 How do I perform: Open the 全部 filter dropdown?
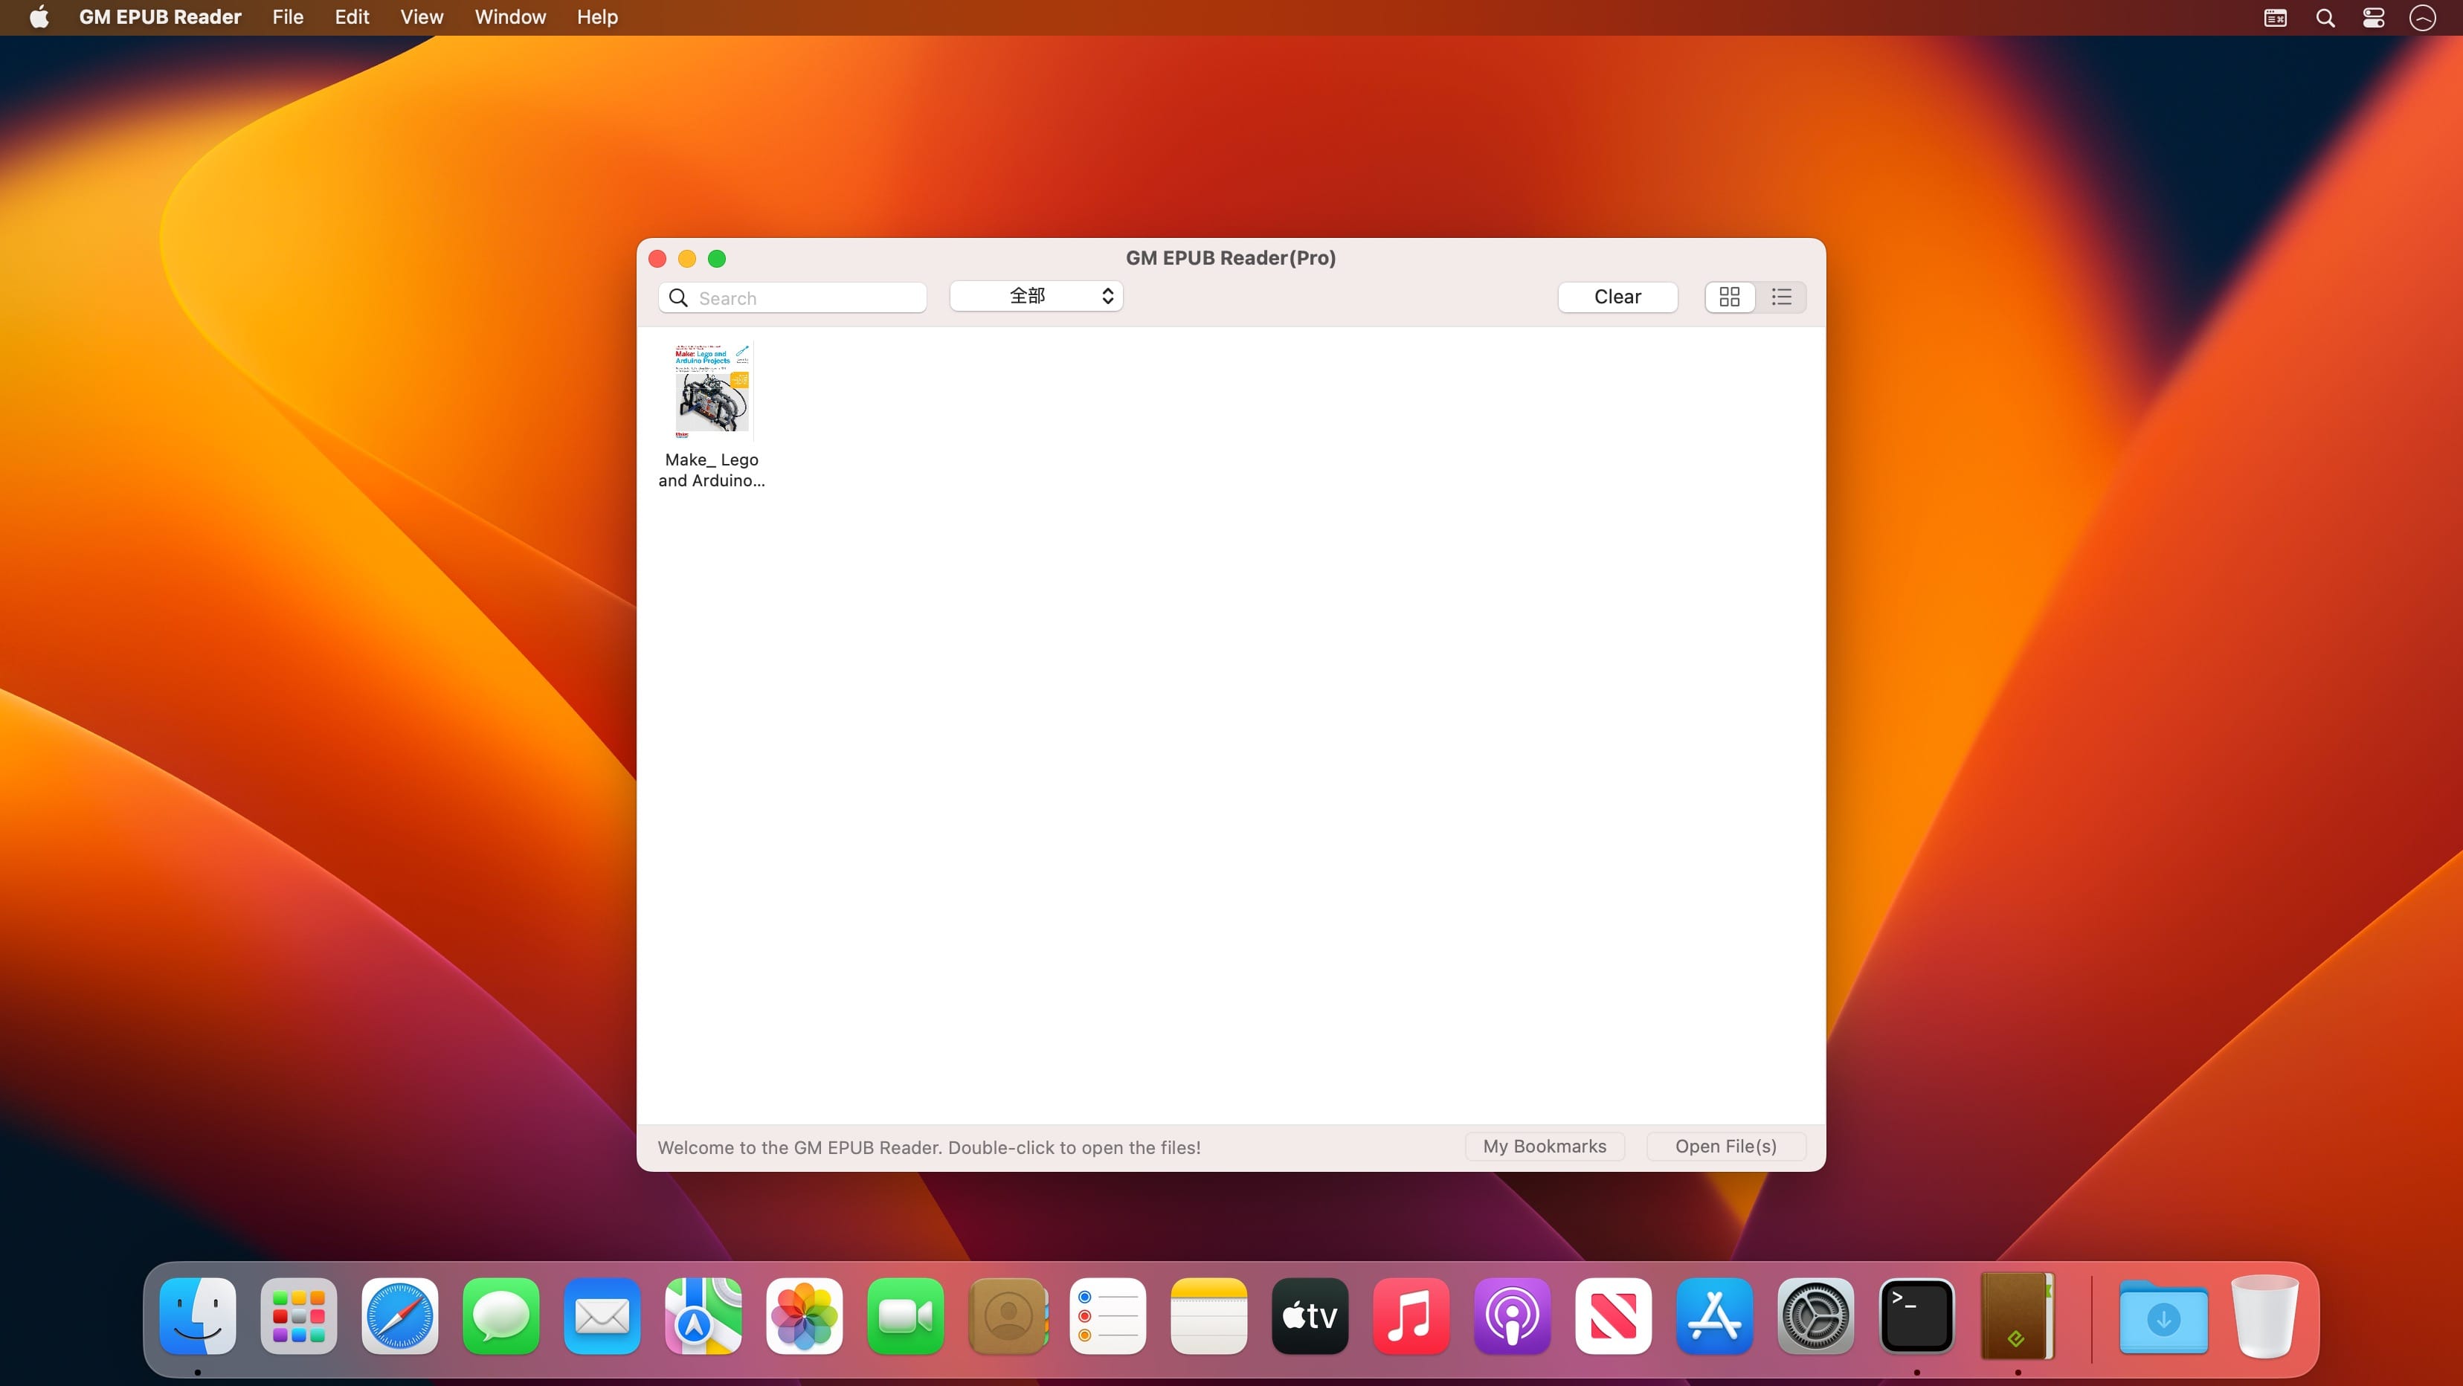(x=1035, y=297)
